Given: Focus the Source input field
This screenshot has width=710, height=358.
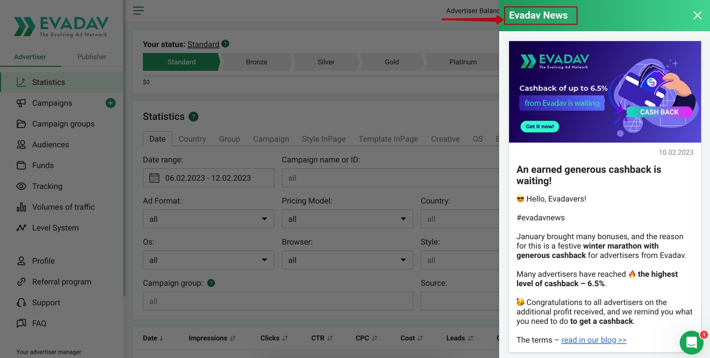Looking at the screenshot, I should tap(460, 301).
